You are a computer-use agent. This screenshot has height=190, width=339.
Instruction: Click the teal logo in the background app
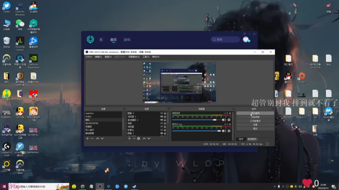point(90,39)
